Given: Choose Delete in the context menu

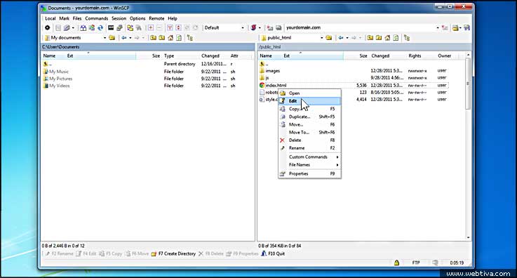Looking at the screenshot, I should point(309,140).
